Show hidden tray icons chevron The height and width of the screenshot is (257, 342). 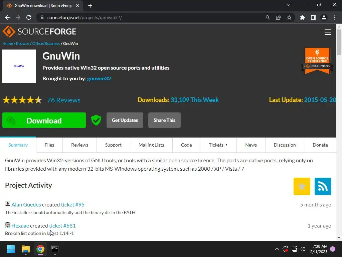[277, 249]
